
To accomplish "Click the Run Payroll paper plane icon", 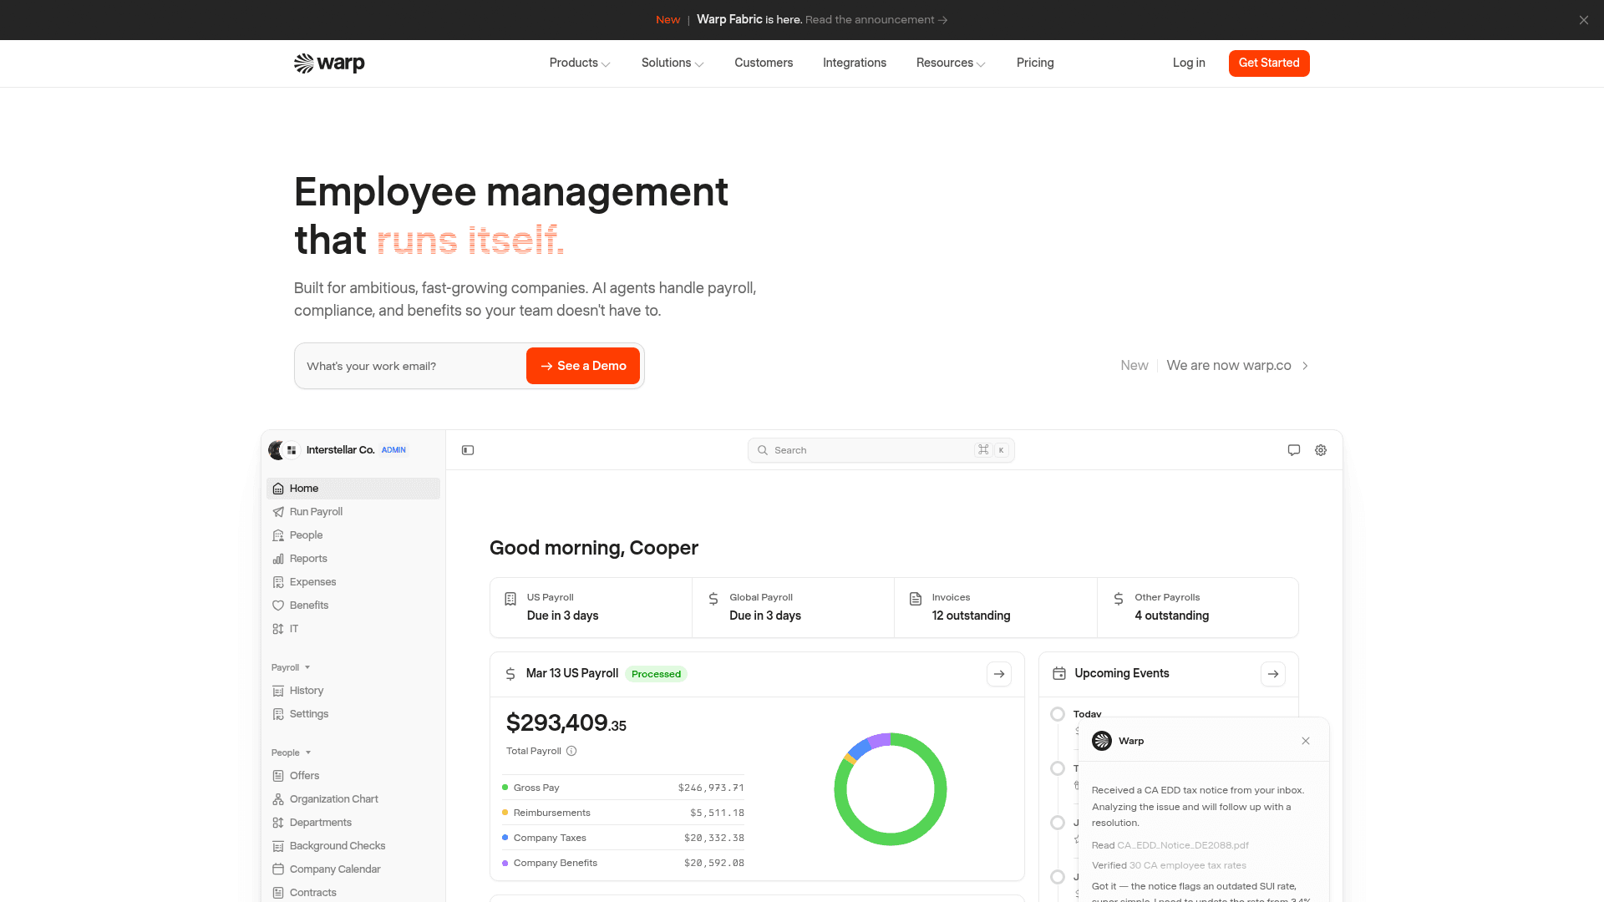I will (278, 512).
